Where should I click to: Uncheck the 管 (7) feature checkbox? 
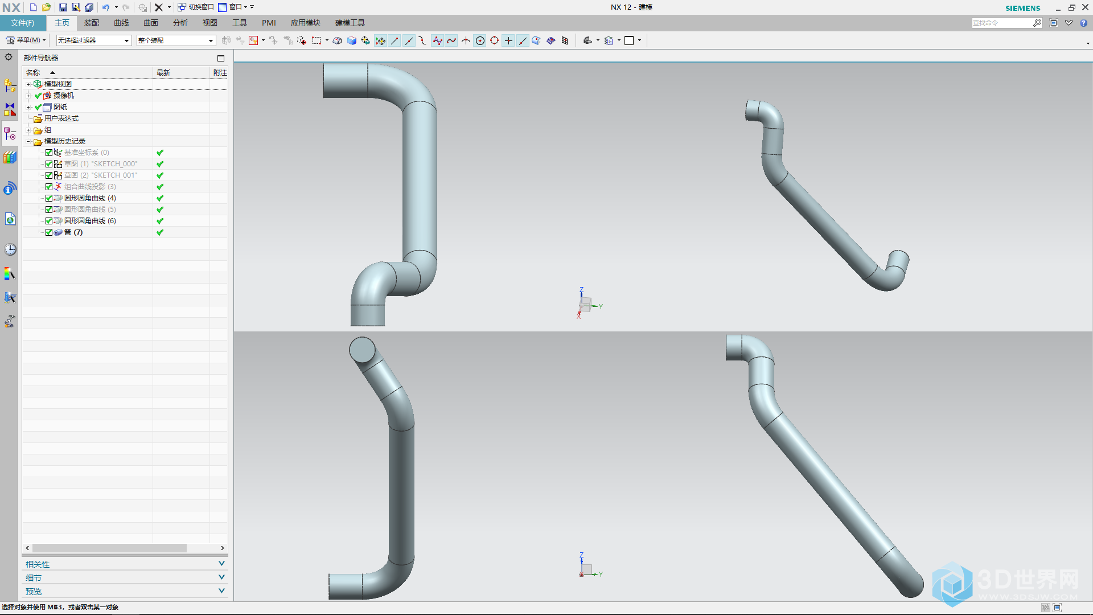click(49, 232)
